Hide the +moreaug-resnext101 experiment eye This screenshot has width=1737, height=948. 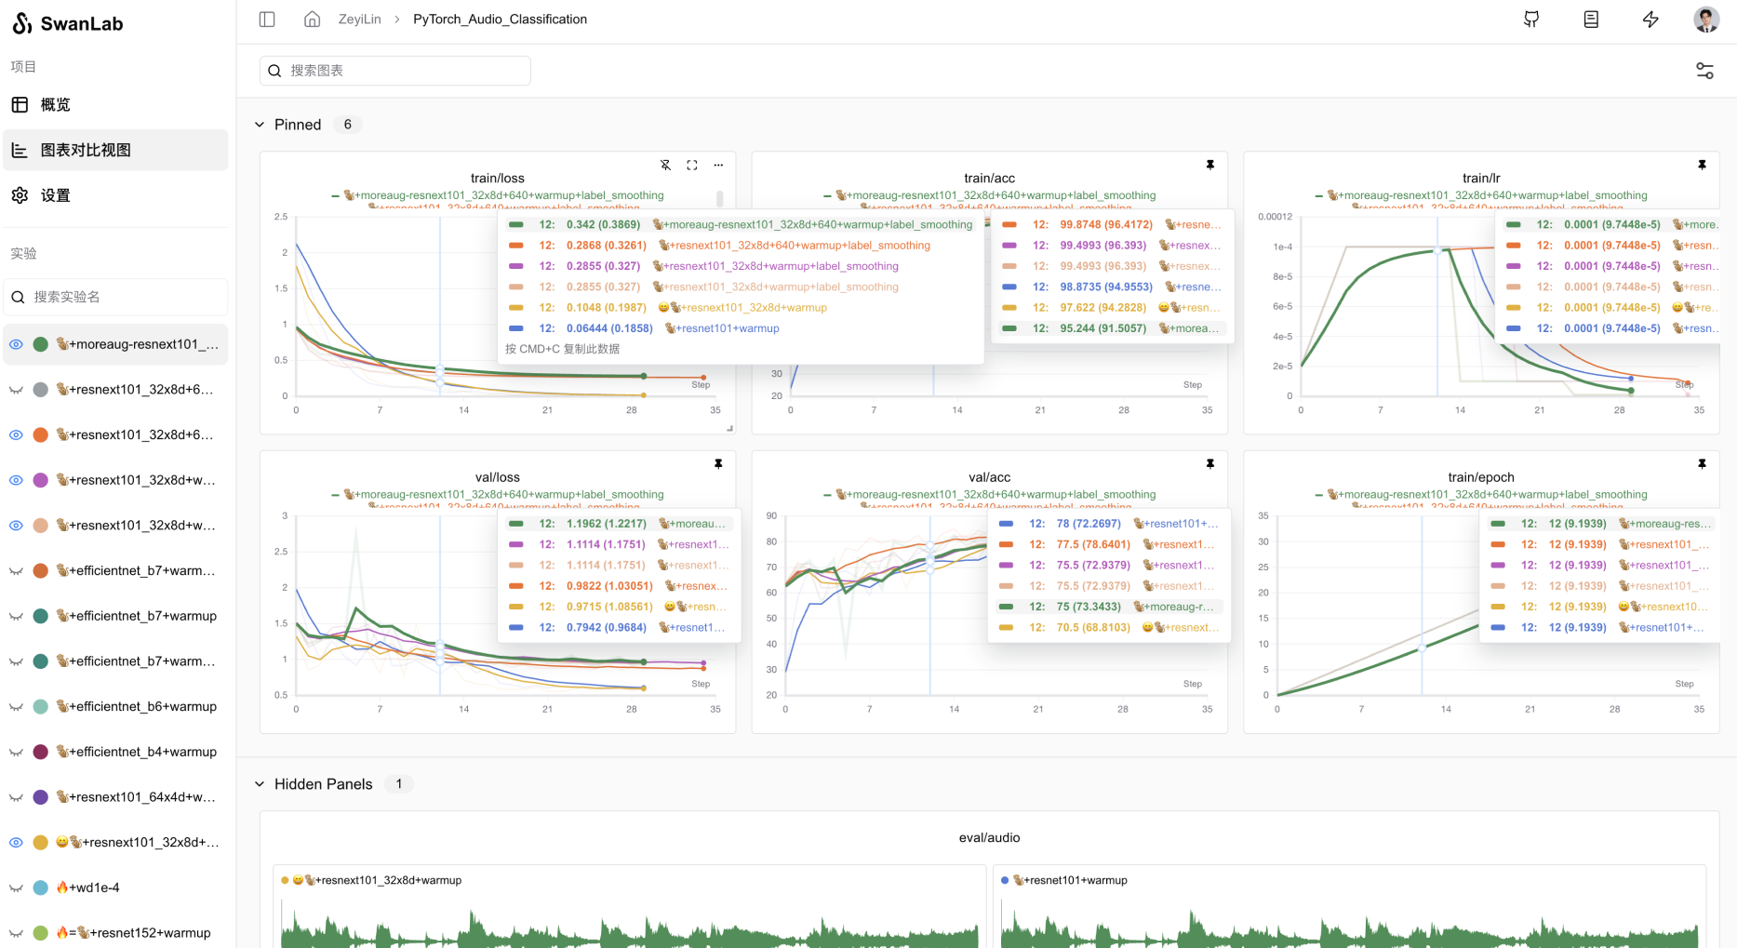coord(16,344)
